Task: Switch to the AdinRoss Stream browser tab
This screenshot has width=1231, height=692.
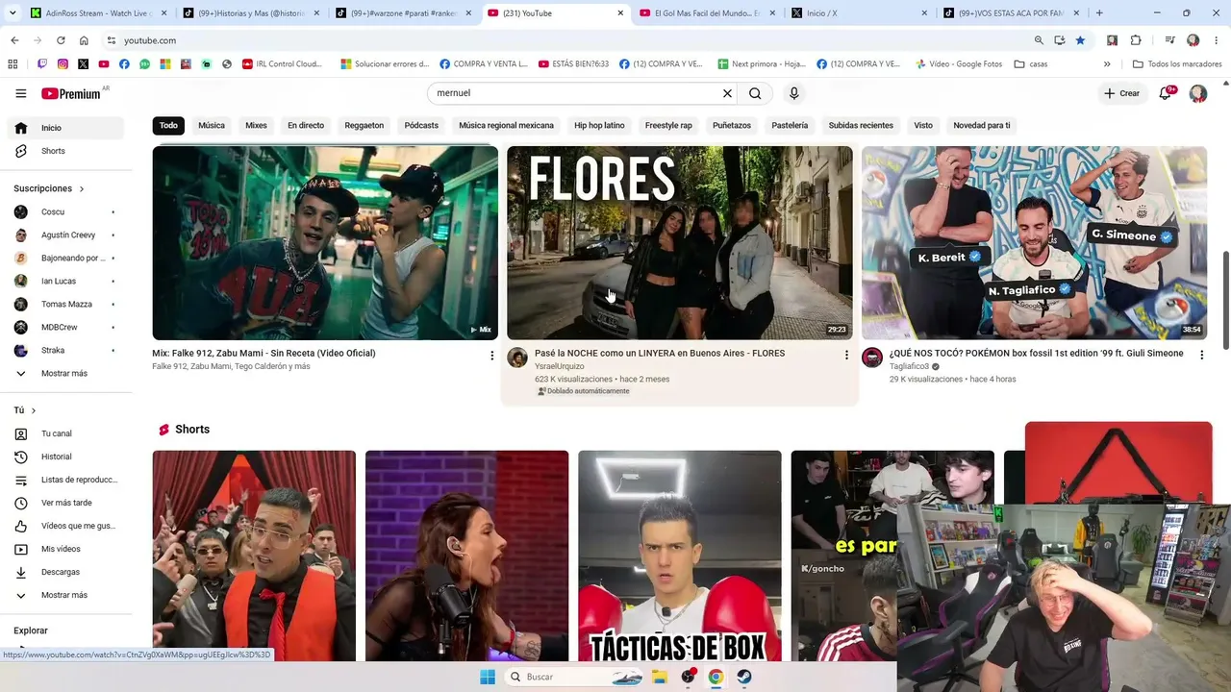Action: coord(96,13)
